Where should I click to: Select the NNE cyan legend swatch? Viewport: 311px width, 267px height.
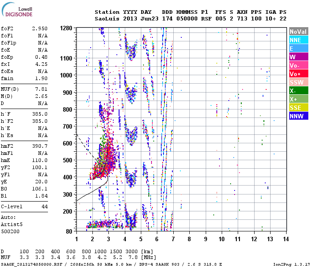tap(299, 40)
